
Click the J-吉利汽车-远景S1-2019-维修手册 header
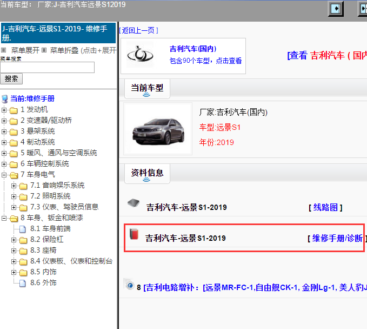[x=58, y=33]
